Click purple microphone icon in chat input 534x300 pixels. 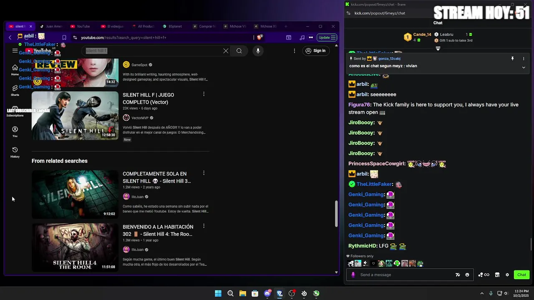[x=353, y=275]
